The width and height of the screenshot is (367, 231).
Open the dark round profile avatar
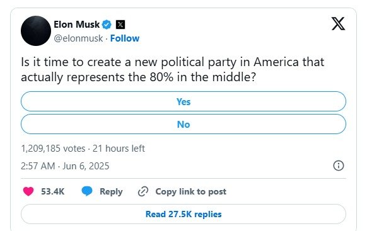[x=36, y=31]
